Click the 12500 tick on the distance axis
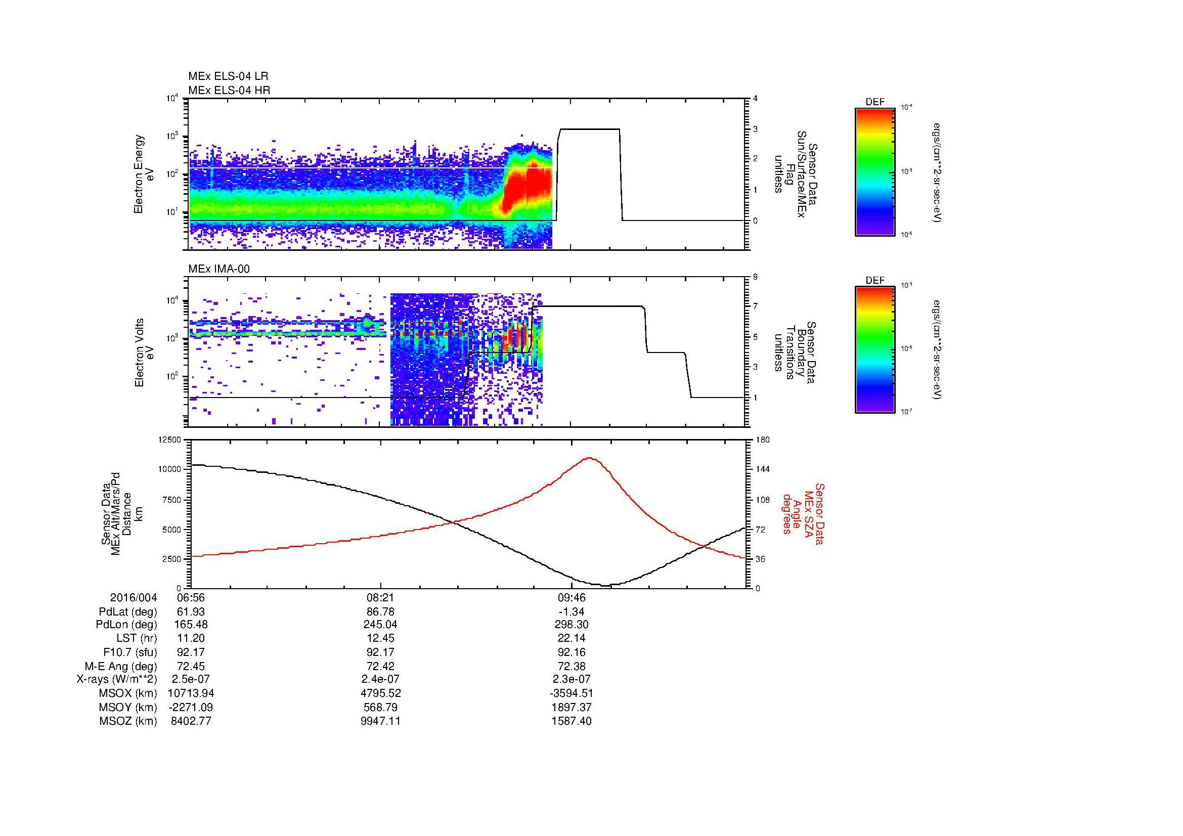 tap(170, 439)
